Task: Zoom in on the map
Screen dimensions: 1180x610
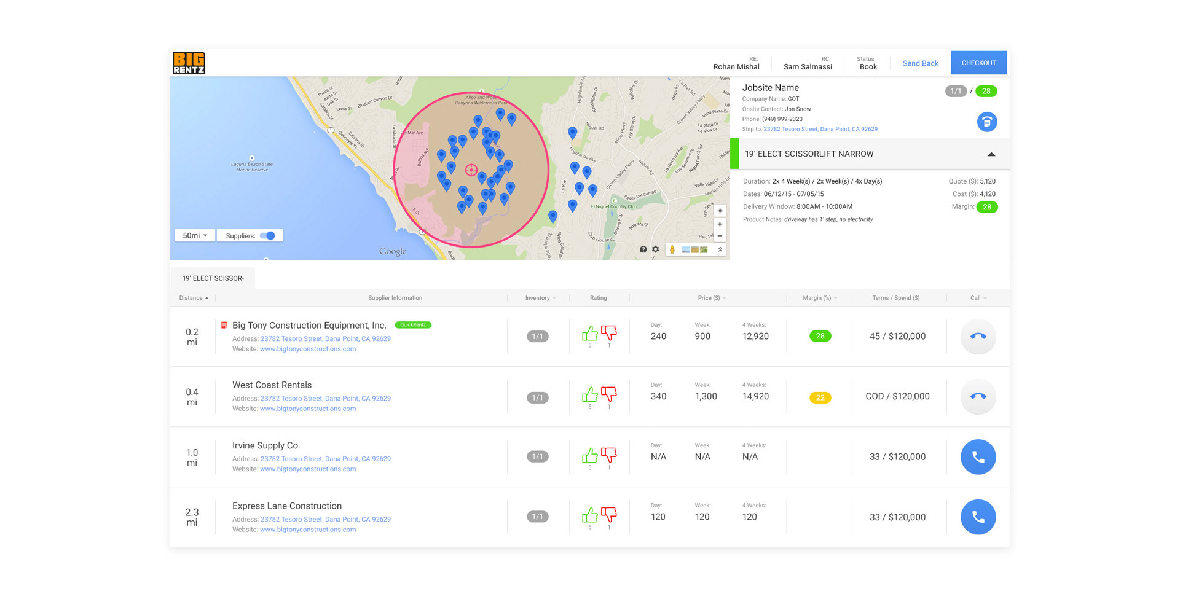Action: pyautogui.click(x=720, y=224)
